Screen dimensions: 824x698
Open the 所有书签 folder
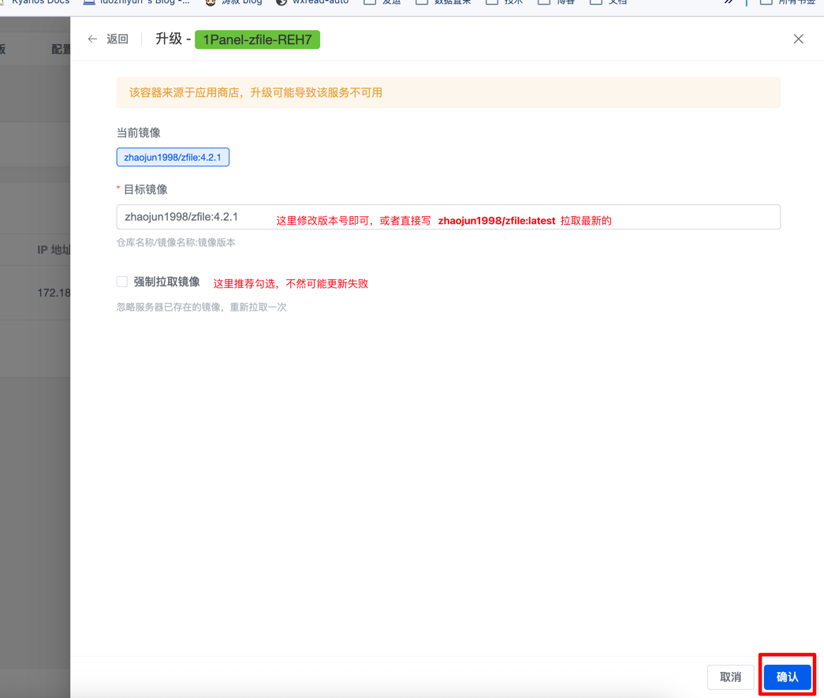click(x=788, y=2)
